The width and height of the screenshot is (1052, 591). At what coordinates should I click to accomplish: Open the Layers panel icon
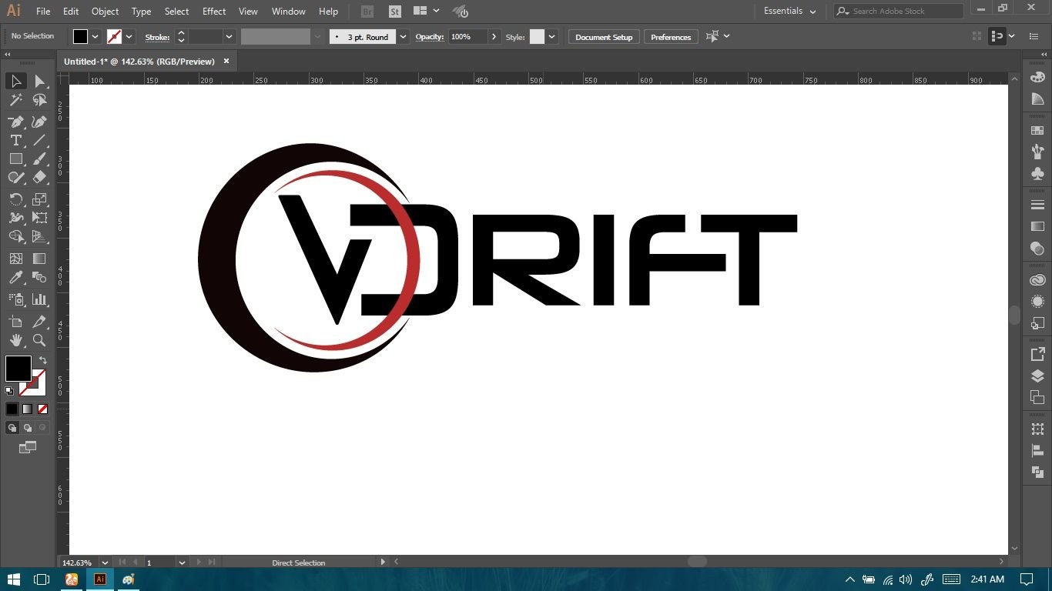pos(1037,376)
